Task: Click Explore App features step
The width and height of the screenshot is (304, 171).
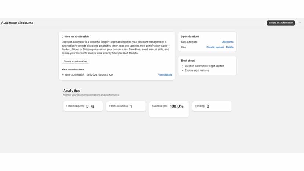Action: 197,70
